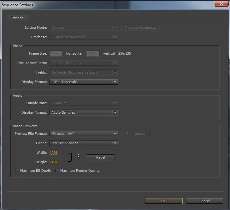Click the horizontal Frame Size field 4096
The height and width of the screenshot is (210, 230).
(56, 53)
